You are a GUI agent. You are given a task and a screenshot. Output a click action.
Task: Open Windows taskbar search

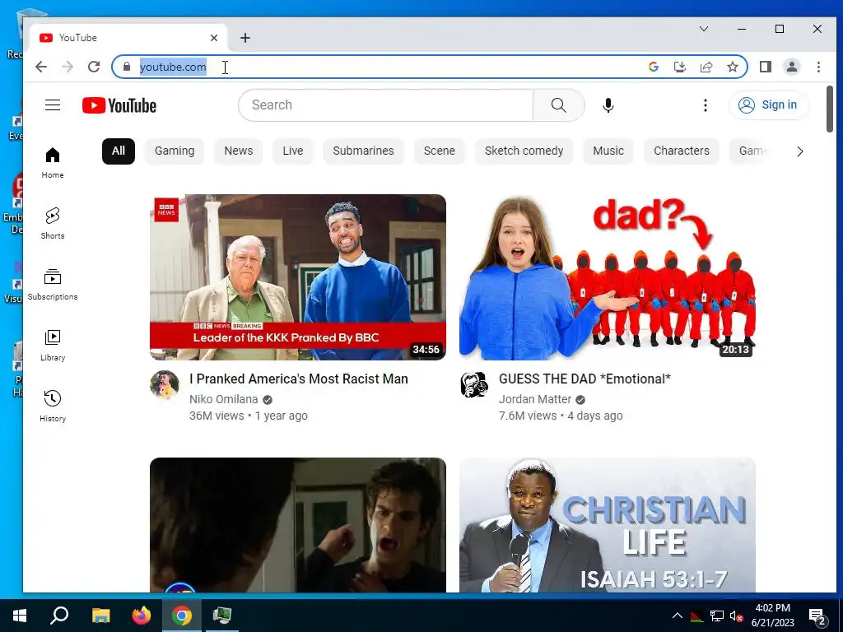pyautogui.click(x=59, y=616)
